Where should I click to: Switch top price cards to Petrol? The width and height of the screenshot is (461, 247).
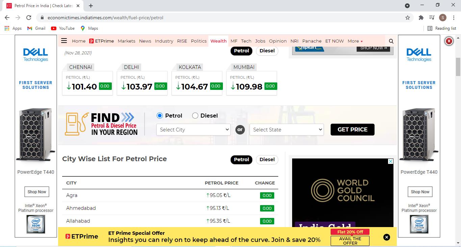(x=241, y=51)
